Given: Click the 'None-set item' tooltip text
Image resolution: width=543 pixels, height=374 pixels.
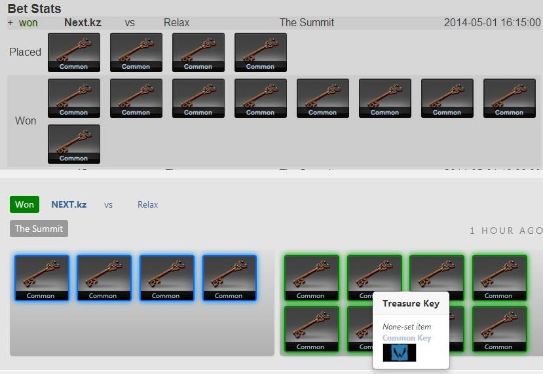Looking at the screenshot, I should 407,327.
